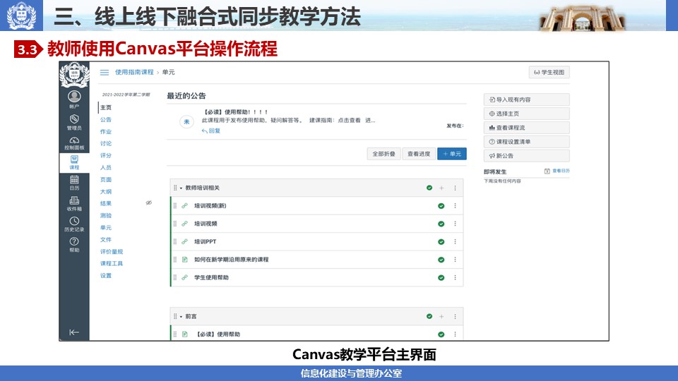Toggle publish check for 培训PPT
This screenshot has width=678, height=381.
tap(441, 242)
